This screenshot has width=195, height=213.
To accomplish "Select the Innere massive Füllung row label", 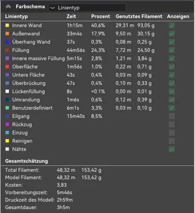I will [39, 58].
